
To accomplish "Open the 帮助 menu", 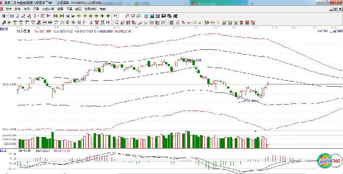I will coord(103,9).
